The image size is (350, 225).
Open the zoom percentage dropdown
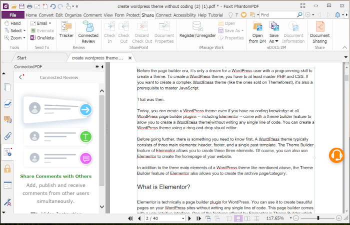pyautogui.click(x=290, y=219)
